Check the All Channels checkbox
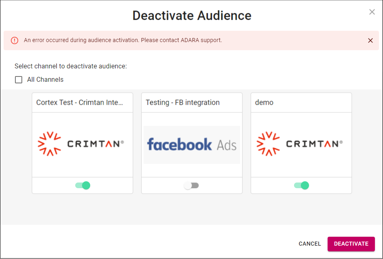This screenshot has height=259, width=383. point(19,80)
